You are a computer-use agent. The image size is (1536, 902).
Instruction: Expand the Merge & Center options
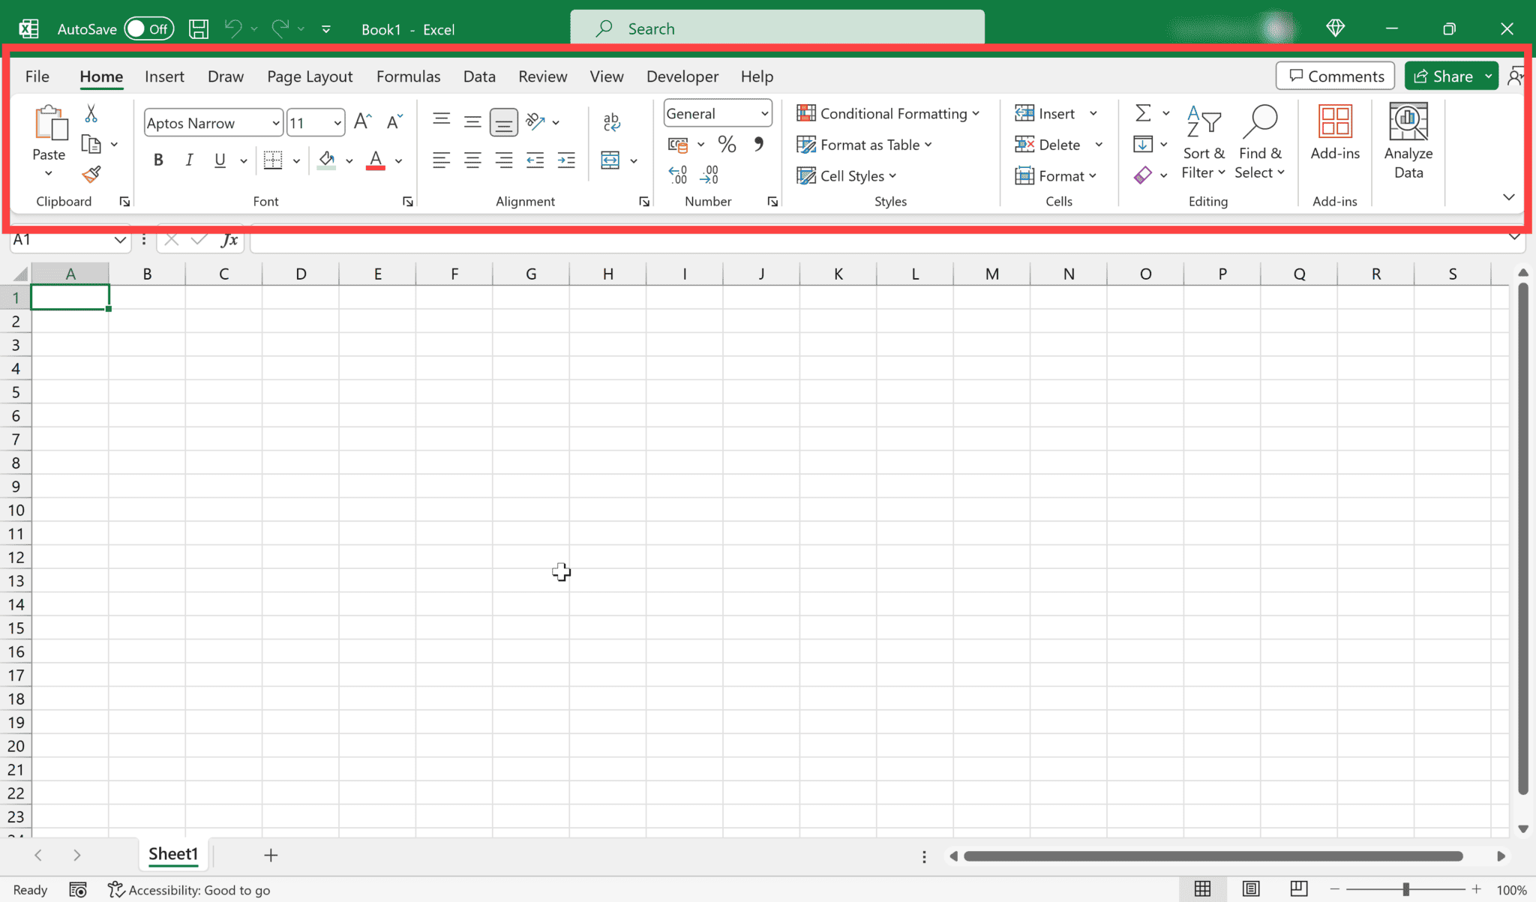point(634,160)
